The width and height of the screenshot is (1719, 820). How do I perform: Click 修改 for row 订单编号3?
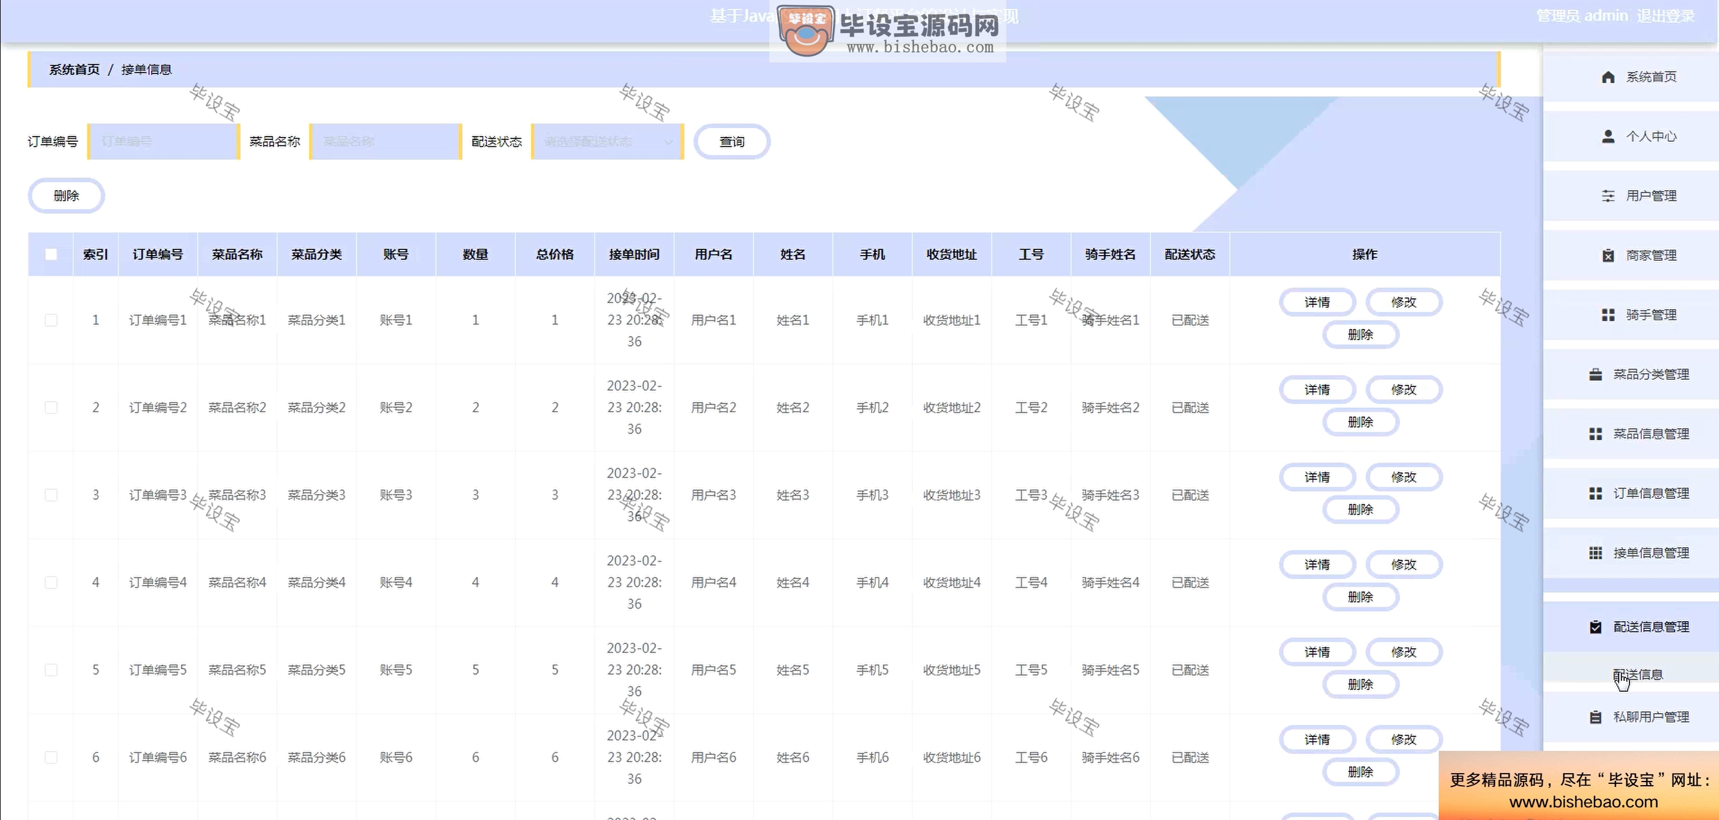coord(1404,477)
